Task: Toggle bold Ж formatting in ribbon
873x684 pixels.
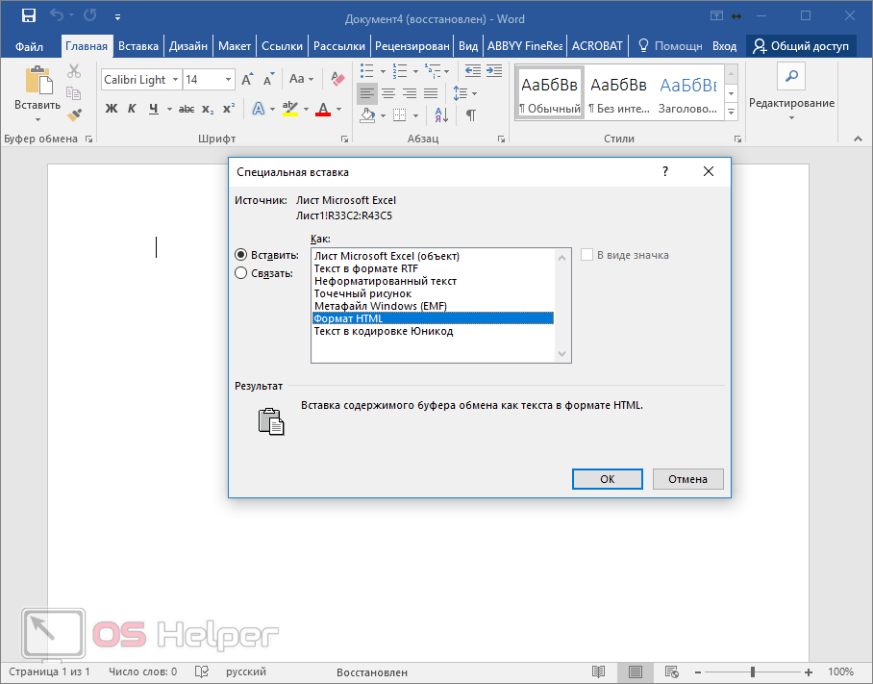Action: click(111, 109)
